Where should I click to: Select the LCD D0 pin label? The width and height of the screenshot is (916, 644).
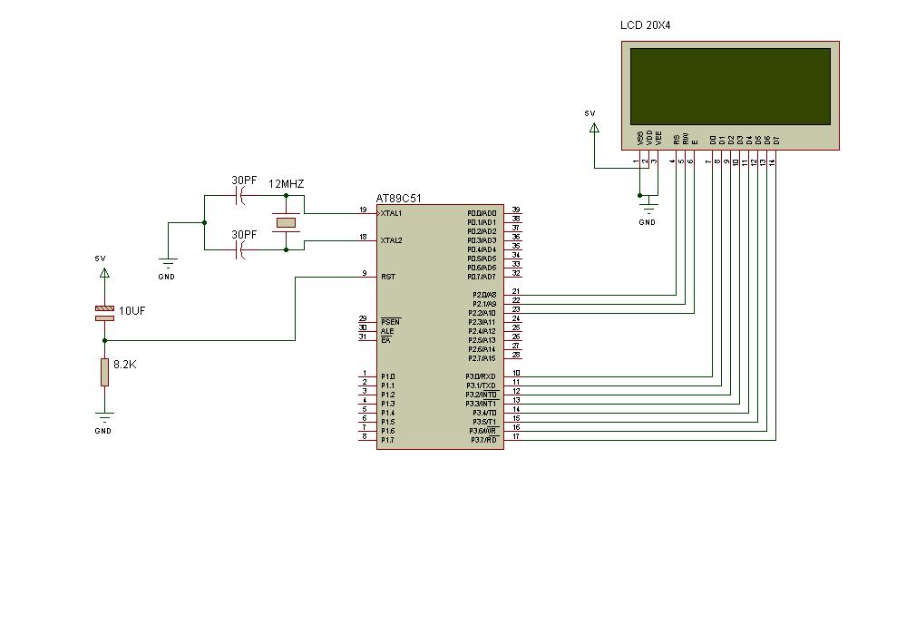point(713,141)
